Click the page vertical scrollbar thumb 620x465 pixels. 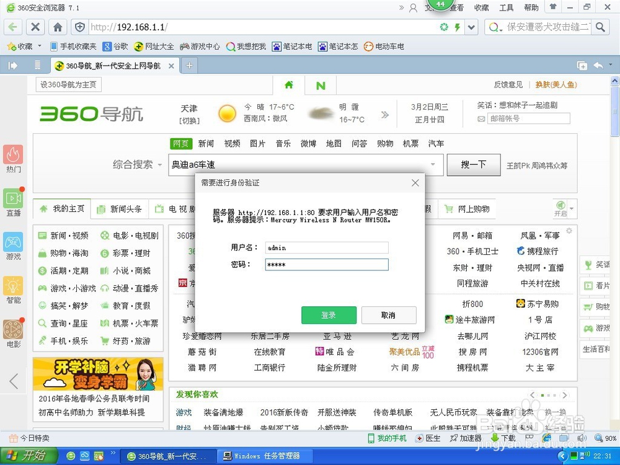coord(615,111)
